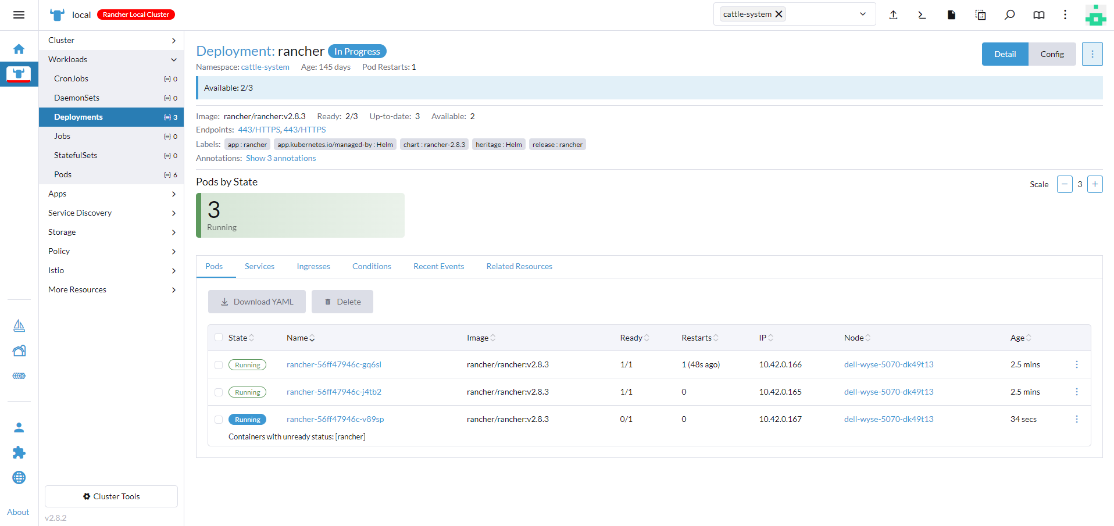
Task: Open the Show 3 annotations link
Action: pos(281,158)
